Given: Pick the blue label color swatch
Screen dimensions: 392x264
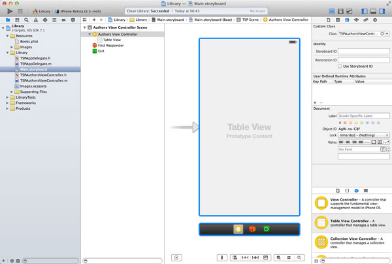Looking at the screenshot, I should [367, 123].
